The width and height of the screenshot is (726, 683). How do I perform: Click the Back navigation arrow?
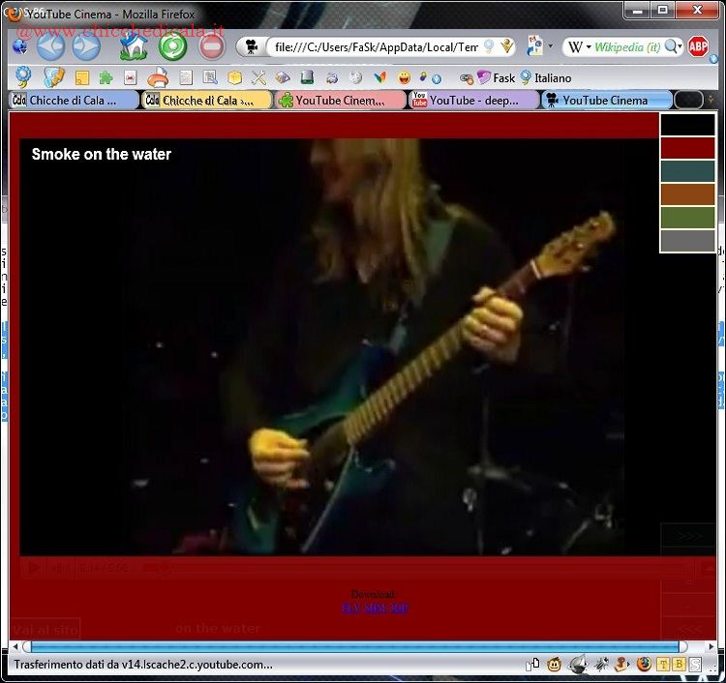click(50, 45)
